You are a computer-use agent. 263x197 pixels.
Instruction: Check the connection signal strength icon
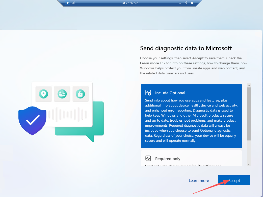[73, 3]
